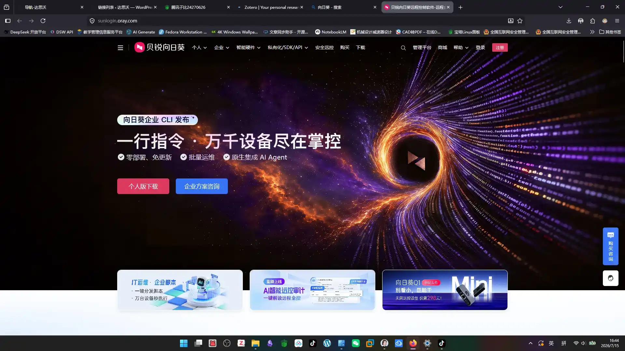Click the 登录 login link
The width and height of the screenshot is (625, 351).
pyautogui.click(x=480, y=48)
